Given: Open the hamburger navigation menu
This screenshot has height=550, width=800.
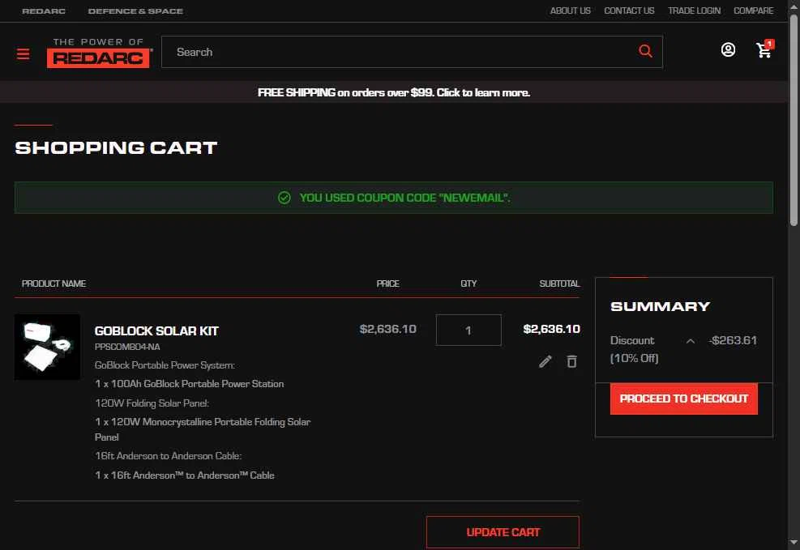Looking at the screenshot, I should [23, 53].
